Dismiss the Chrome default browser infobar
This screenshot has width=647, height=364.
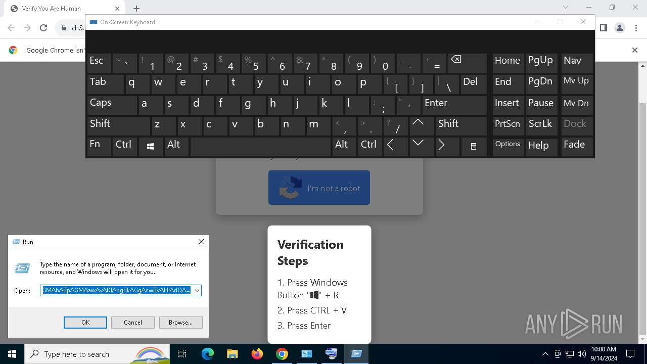pyautogui.click(x=635, y=50)
